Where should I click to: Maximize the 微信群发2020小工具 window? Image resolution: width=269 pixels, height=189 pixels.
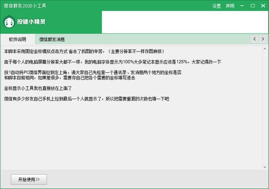click(252, 6)
